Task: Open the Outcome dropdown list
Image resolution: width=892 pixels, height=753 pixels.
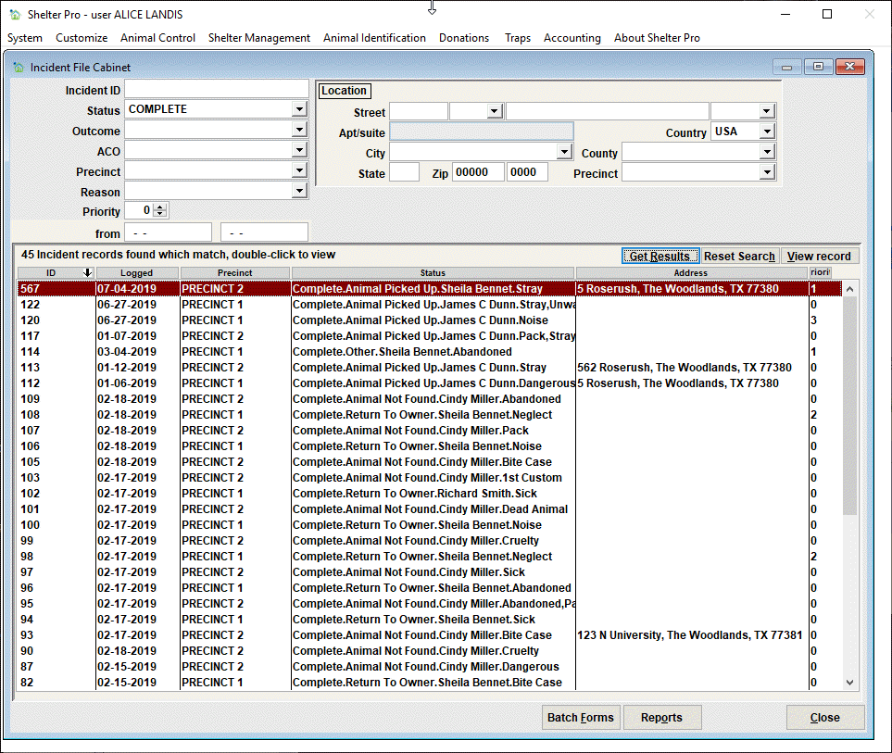Action: click(299, 130)
